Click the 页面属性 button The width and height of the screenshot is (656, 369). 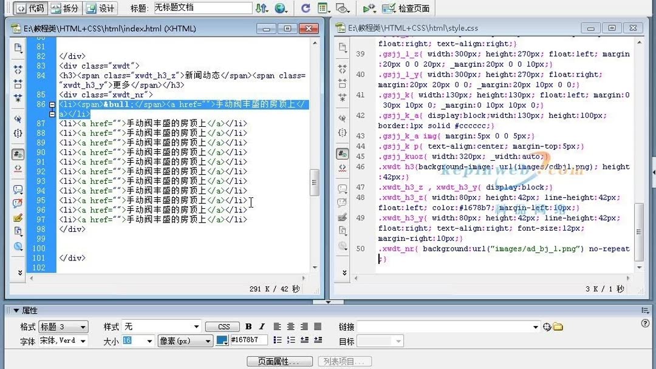coord(279,361)
